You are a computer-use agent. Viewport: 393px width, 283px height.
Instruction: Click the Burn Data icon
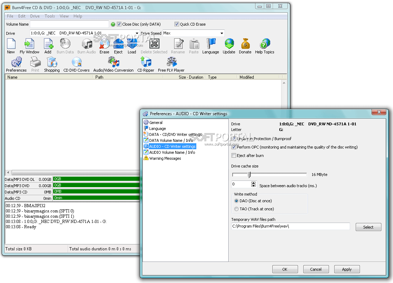(x=65, y=44)
